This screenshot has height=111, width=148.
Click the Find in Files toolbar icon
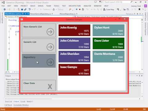(x=70, y=10)
